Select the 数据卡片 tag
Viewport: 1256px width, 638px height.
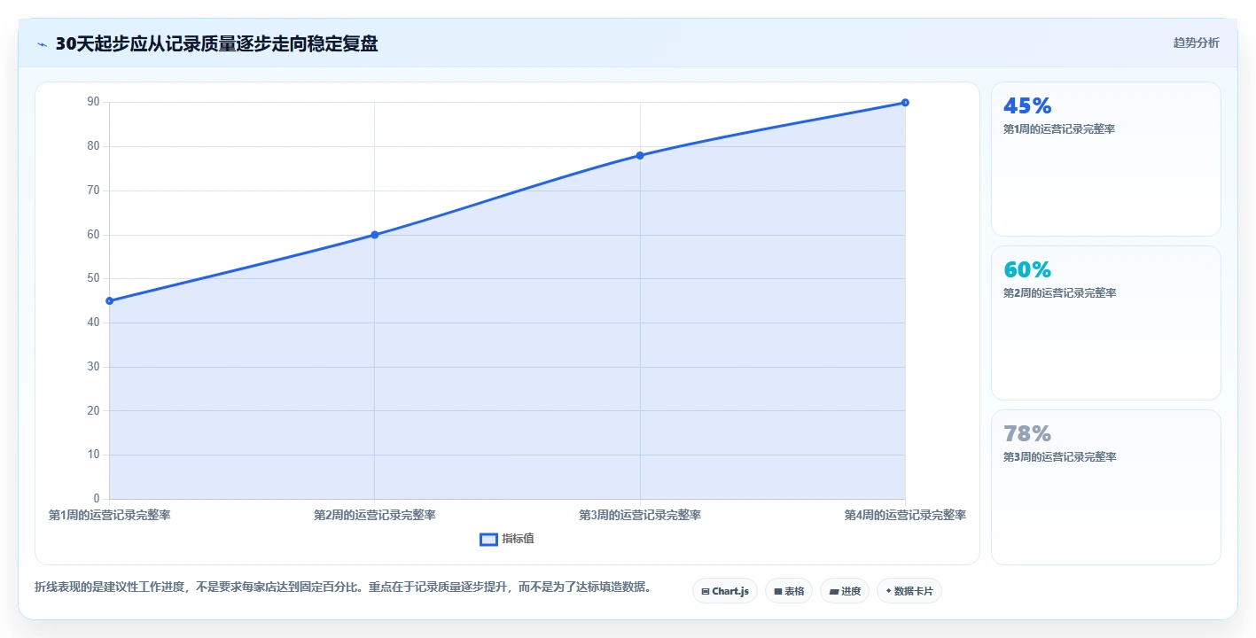click(x=909, y=591)
